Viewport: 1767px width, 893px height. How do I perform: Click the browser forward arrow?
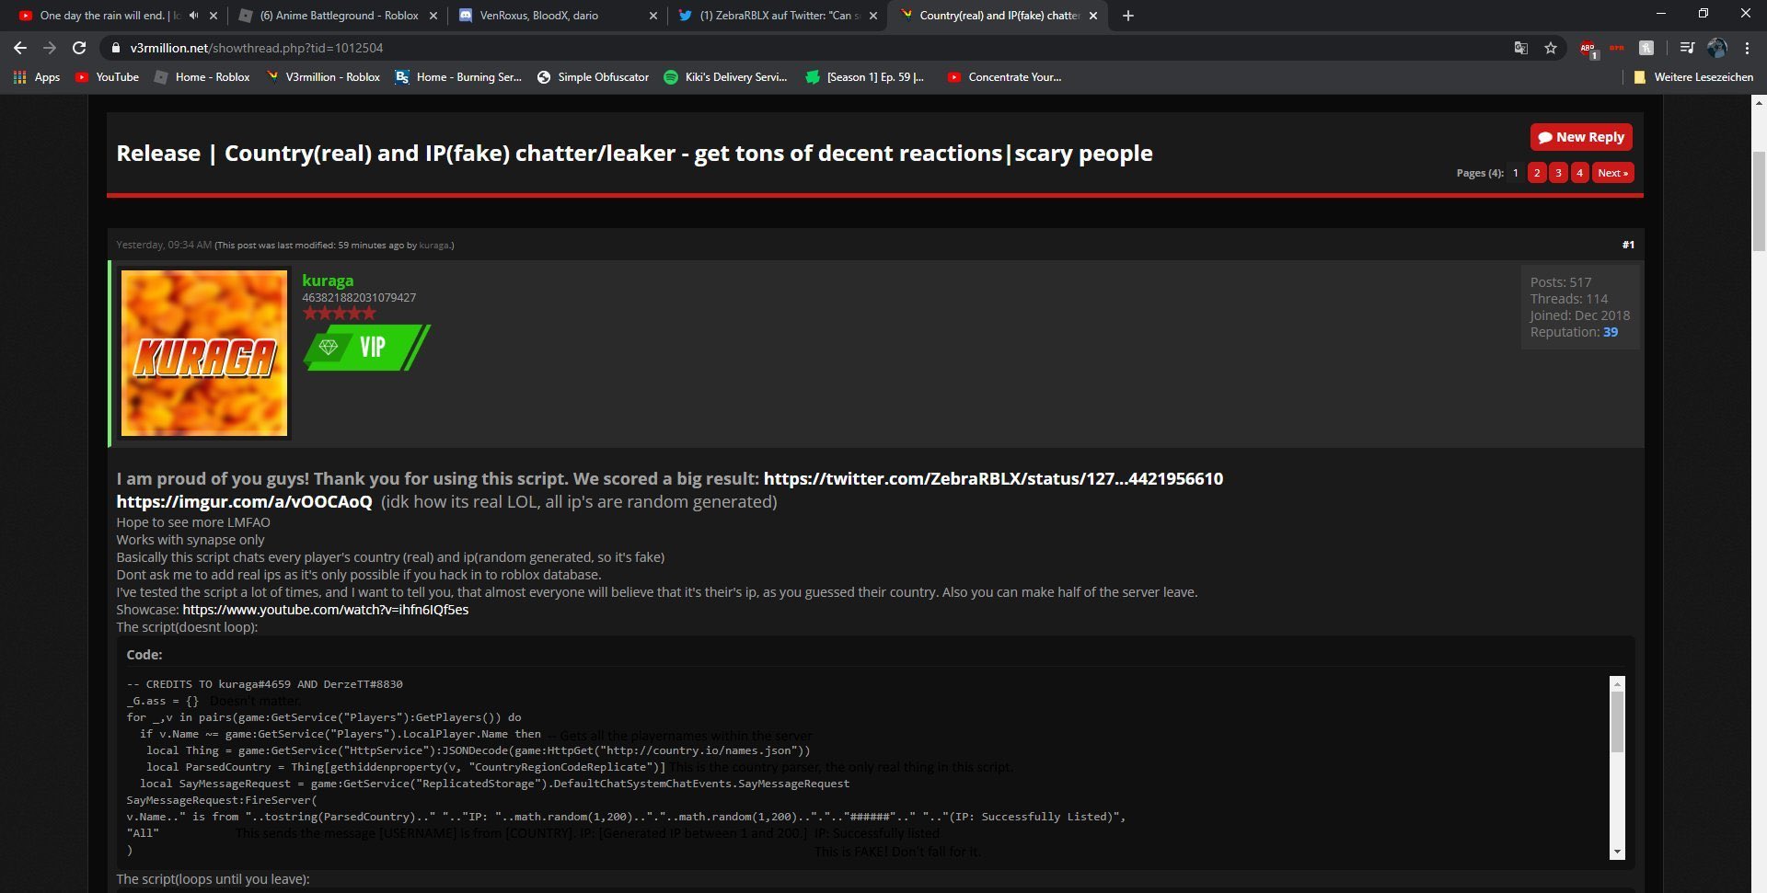50,48
